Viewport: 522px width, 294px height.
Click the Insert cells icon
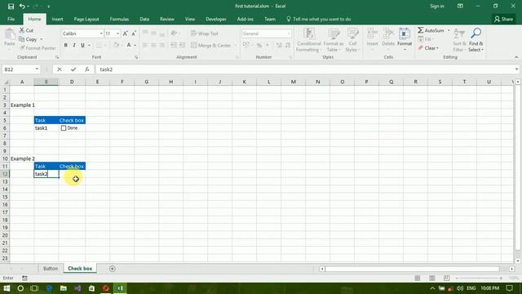pyautogui.click(x=372, y=34)
